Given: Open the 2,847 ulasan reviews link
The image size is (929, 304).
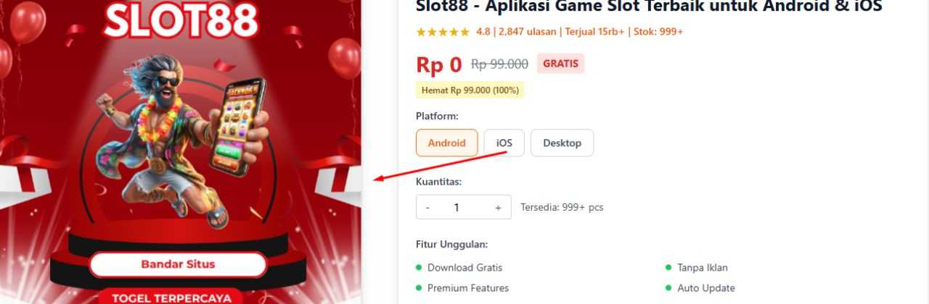Looking at the screenshot, I should pos(527,32).
